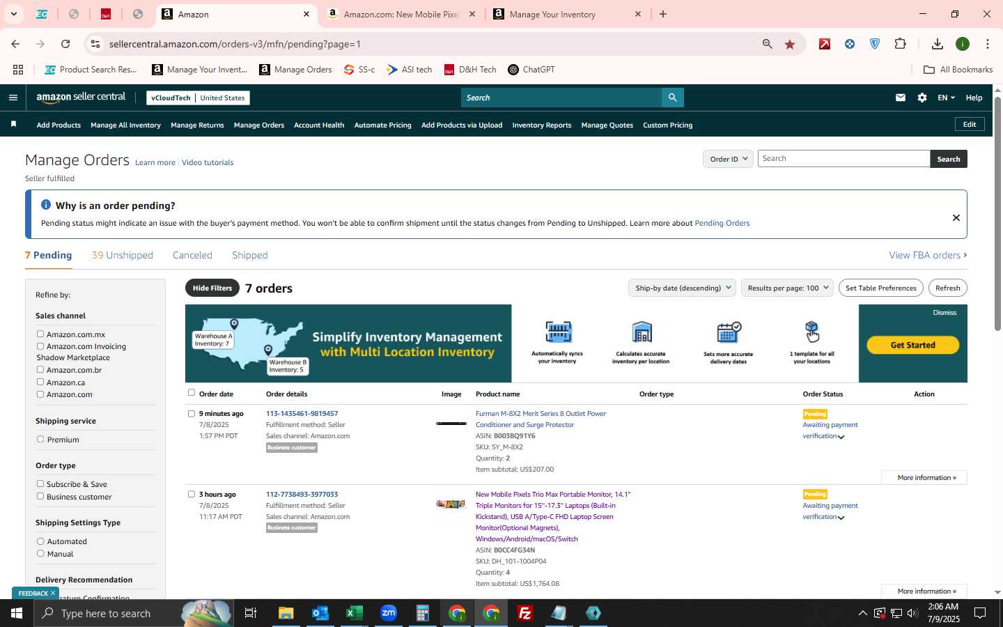This screenshot has width=1003, height=627.
Task: Switch to the 39 Unshipped tab
Action: point(123,255)
